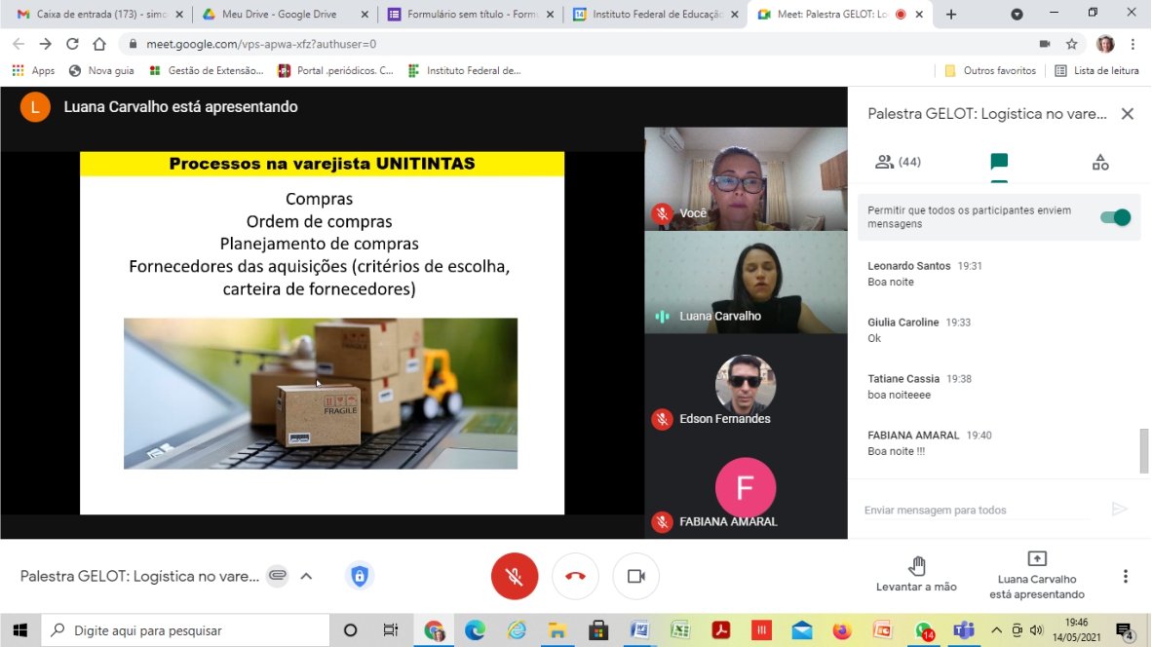Expand the Windows system tray hidden icons
This screenshot has width=1152, height=647.
(996, 630)
